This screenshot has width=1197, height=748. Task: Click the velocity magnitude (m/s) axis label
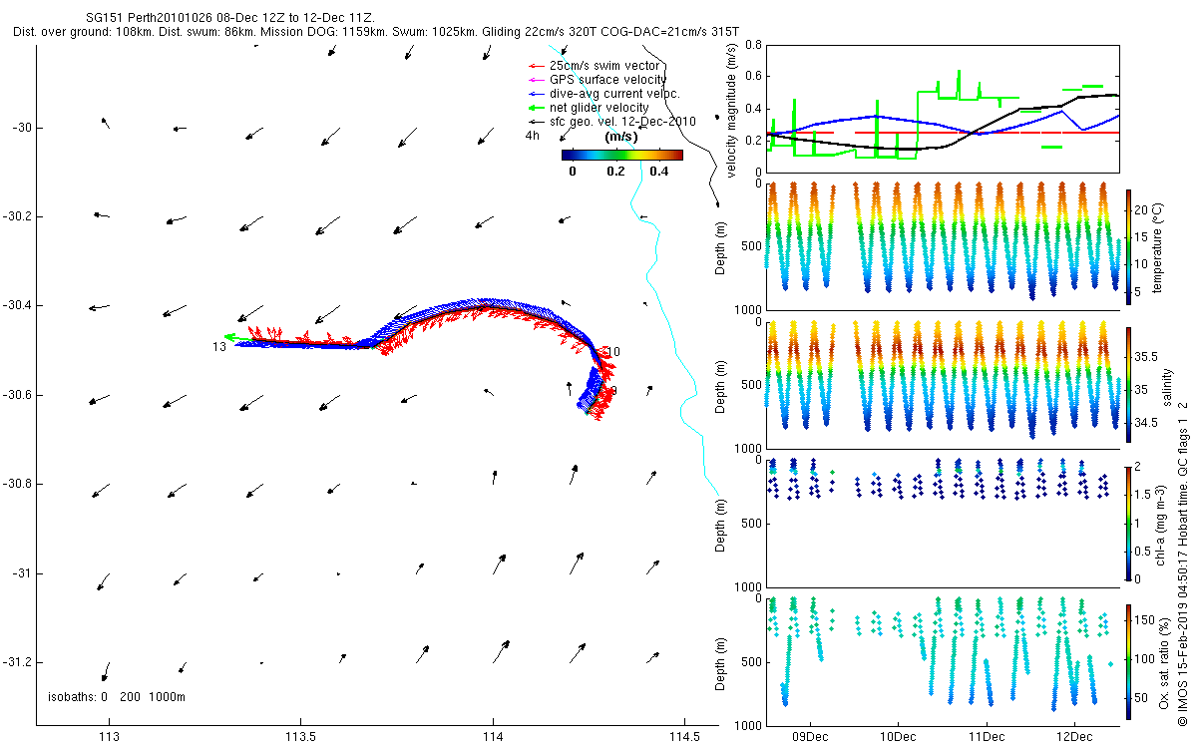(733, 108)
